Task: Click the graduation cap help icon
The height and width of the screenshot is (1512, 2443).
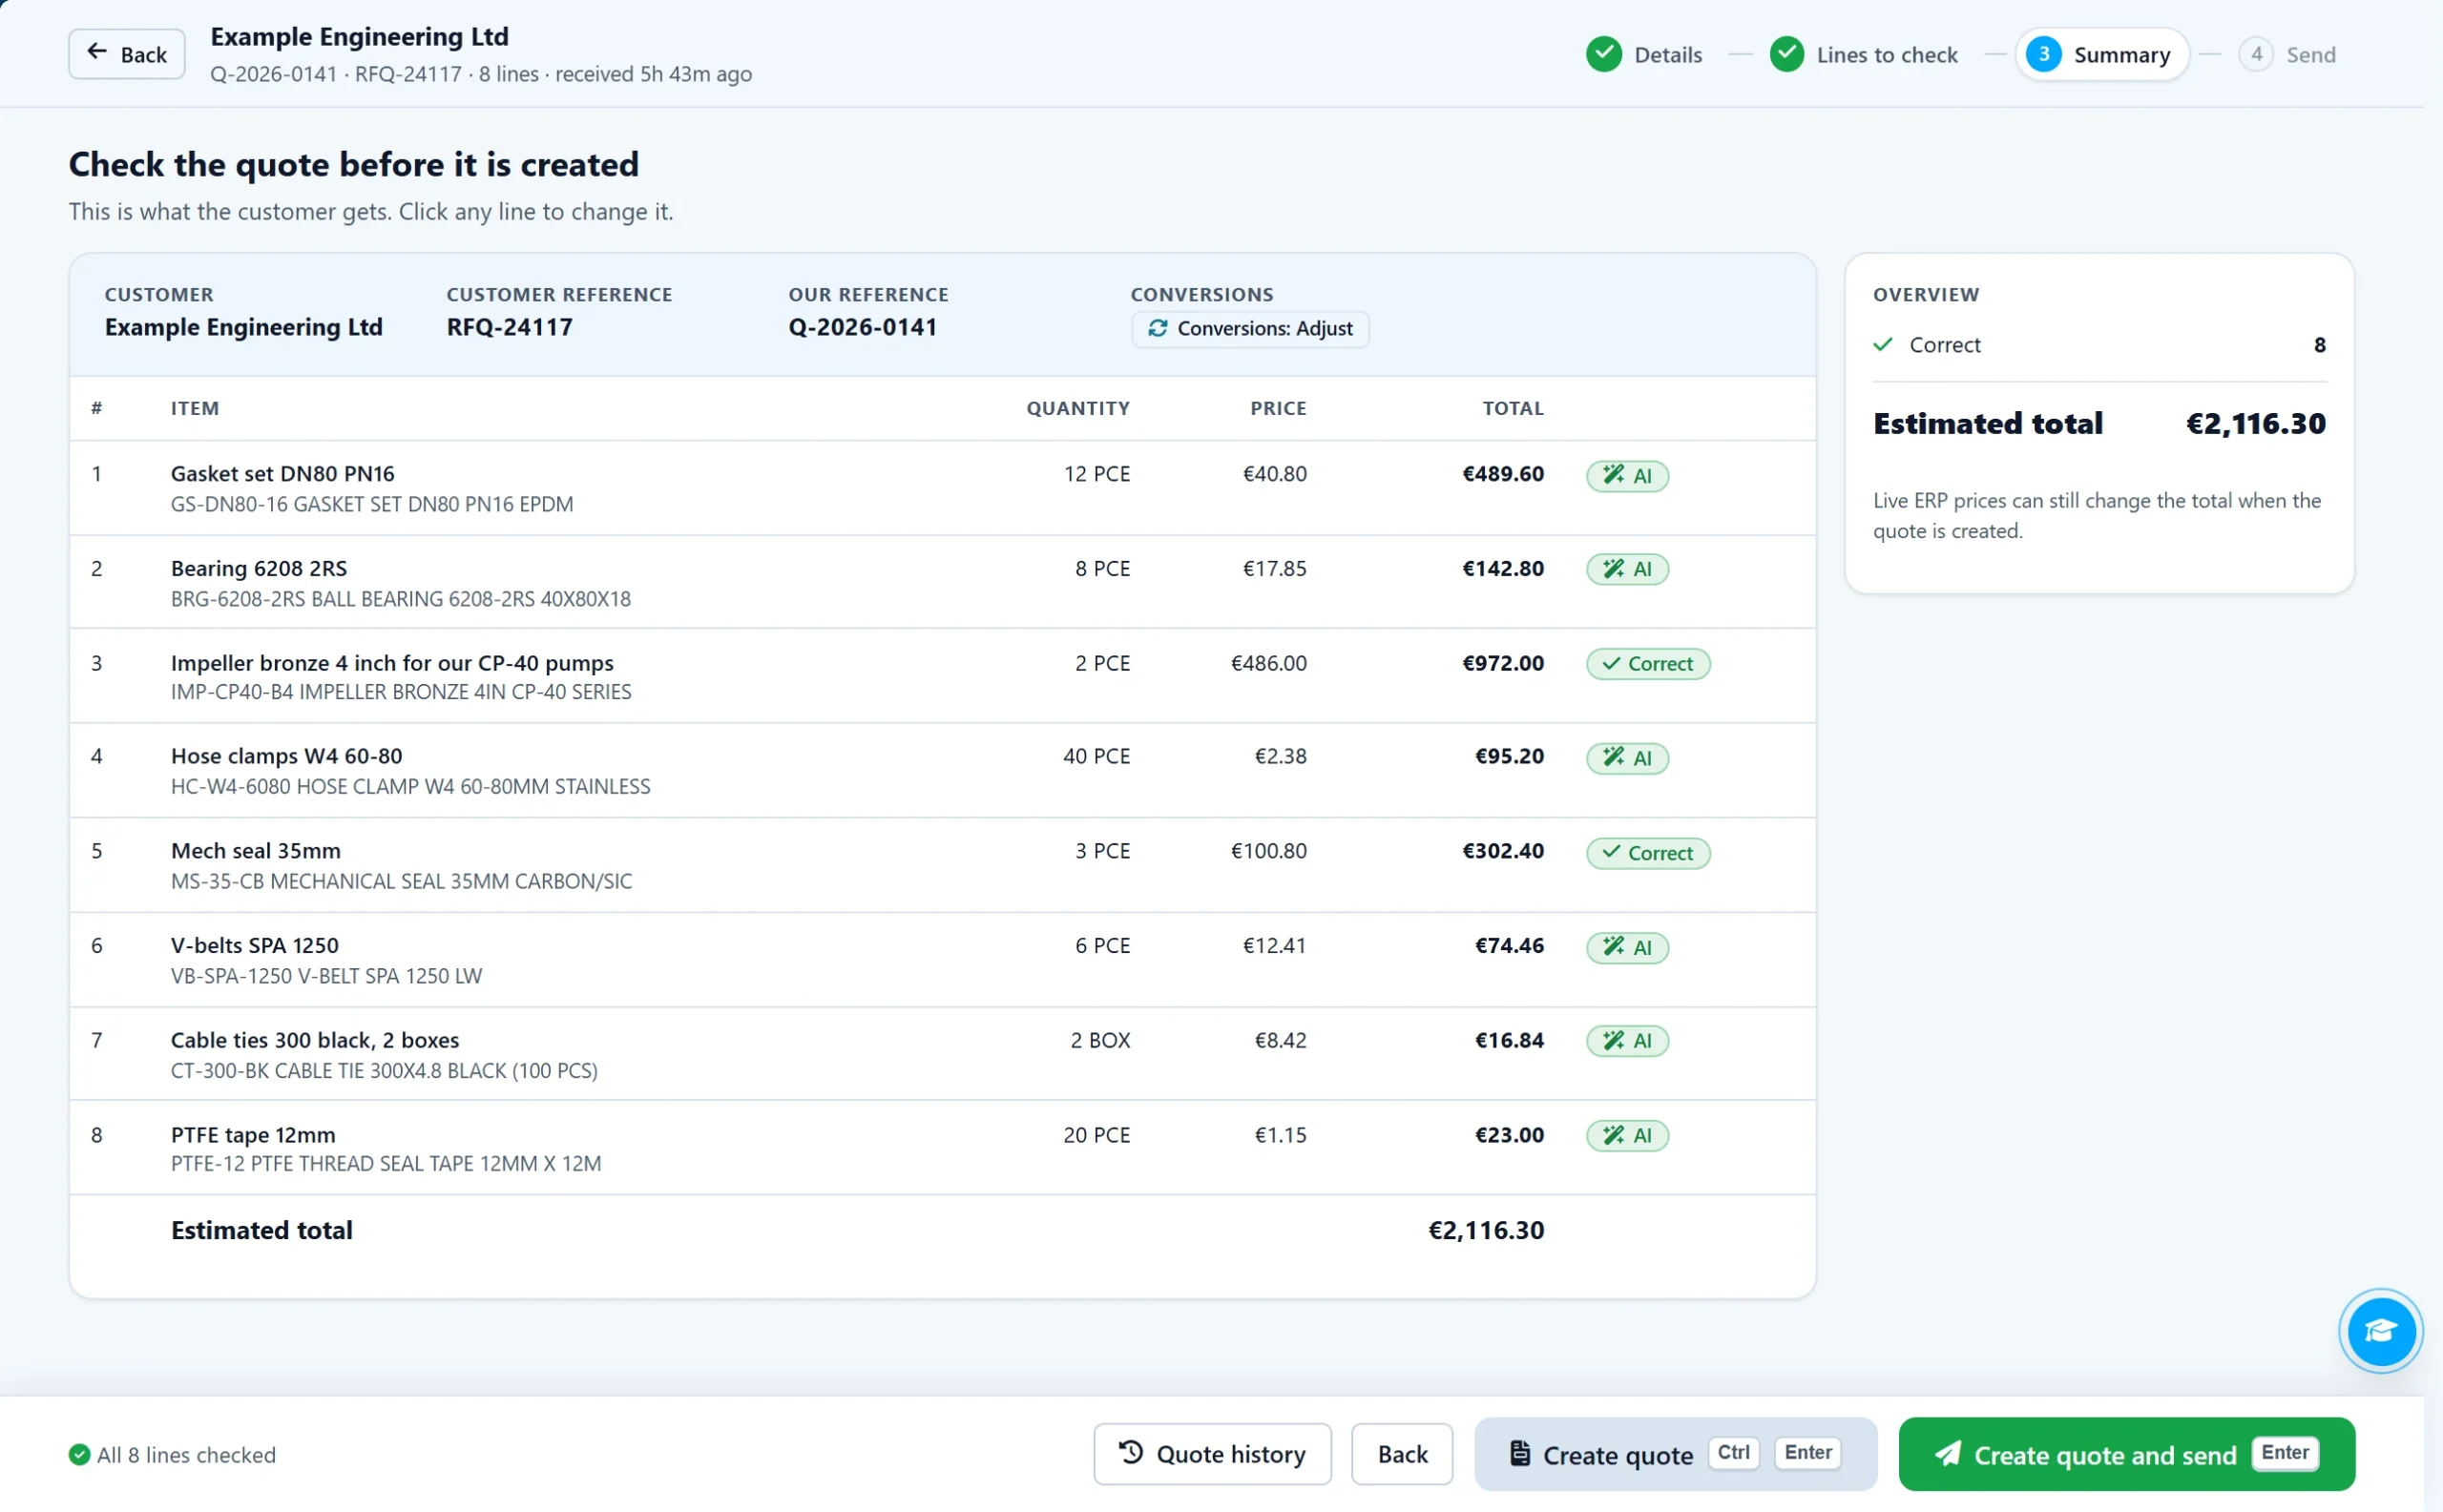Action: point(2380,1331)
